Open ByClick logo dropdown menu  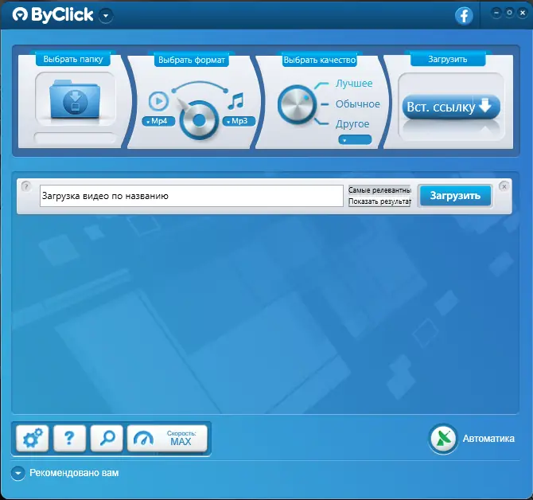106,16
